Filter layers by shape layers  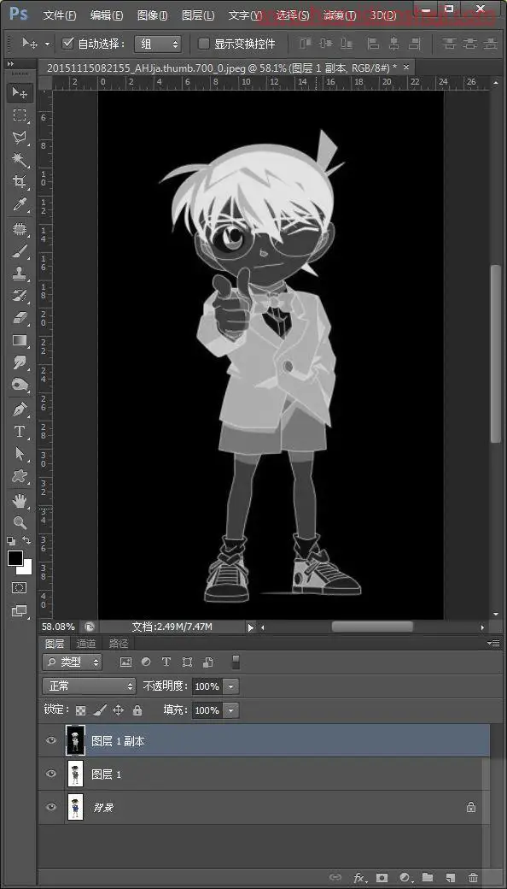[187, 662]
